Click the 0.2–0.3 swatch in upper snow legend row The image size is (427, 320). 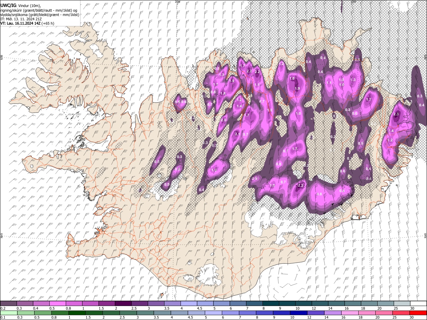click(8, 304)
